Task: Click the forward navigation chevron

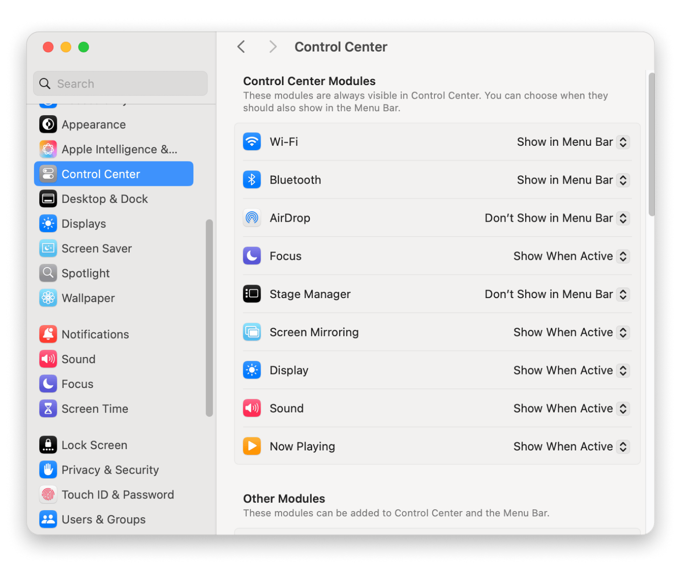Action: (x=273, y=47)
